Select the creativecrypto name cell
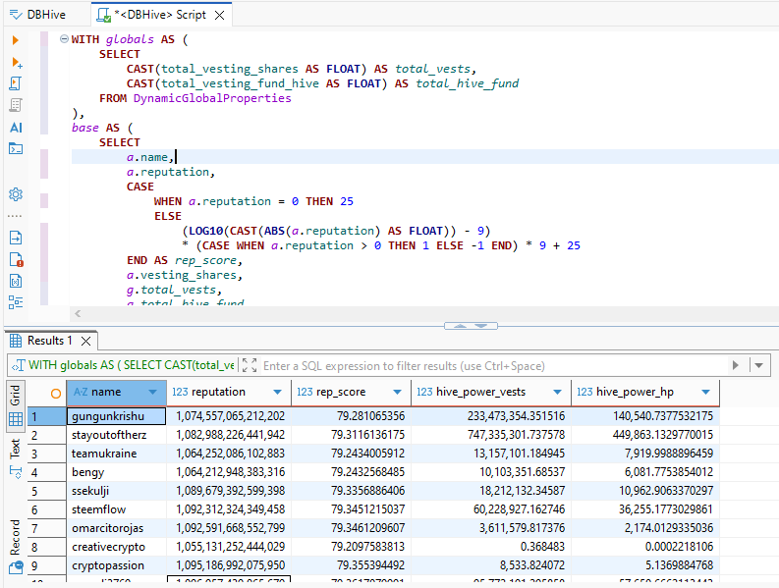This screenshot has height=588, width=779. pos(116,547)
